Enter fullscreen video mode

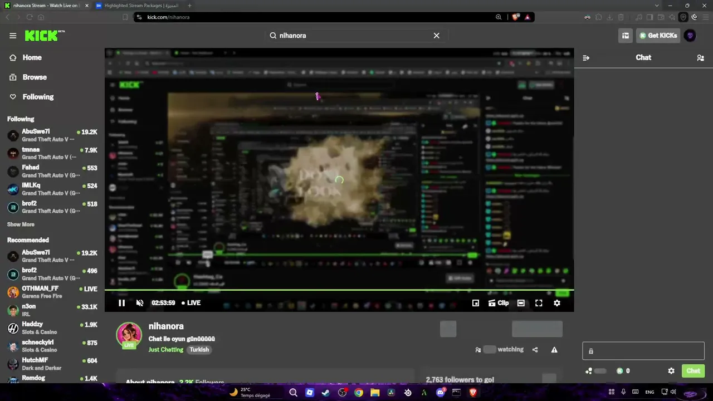pos(539,303)
